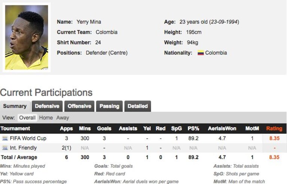287x184 pixels.
Task: Open Yerry Mina's player photo
Action: coord(27,37)
